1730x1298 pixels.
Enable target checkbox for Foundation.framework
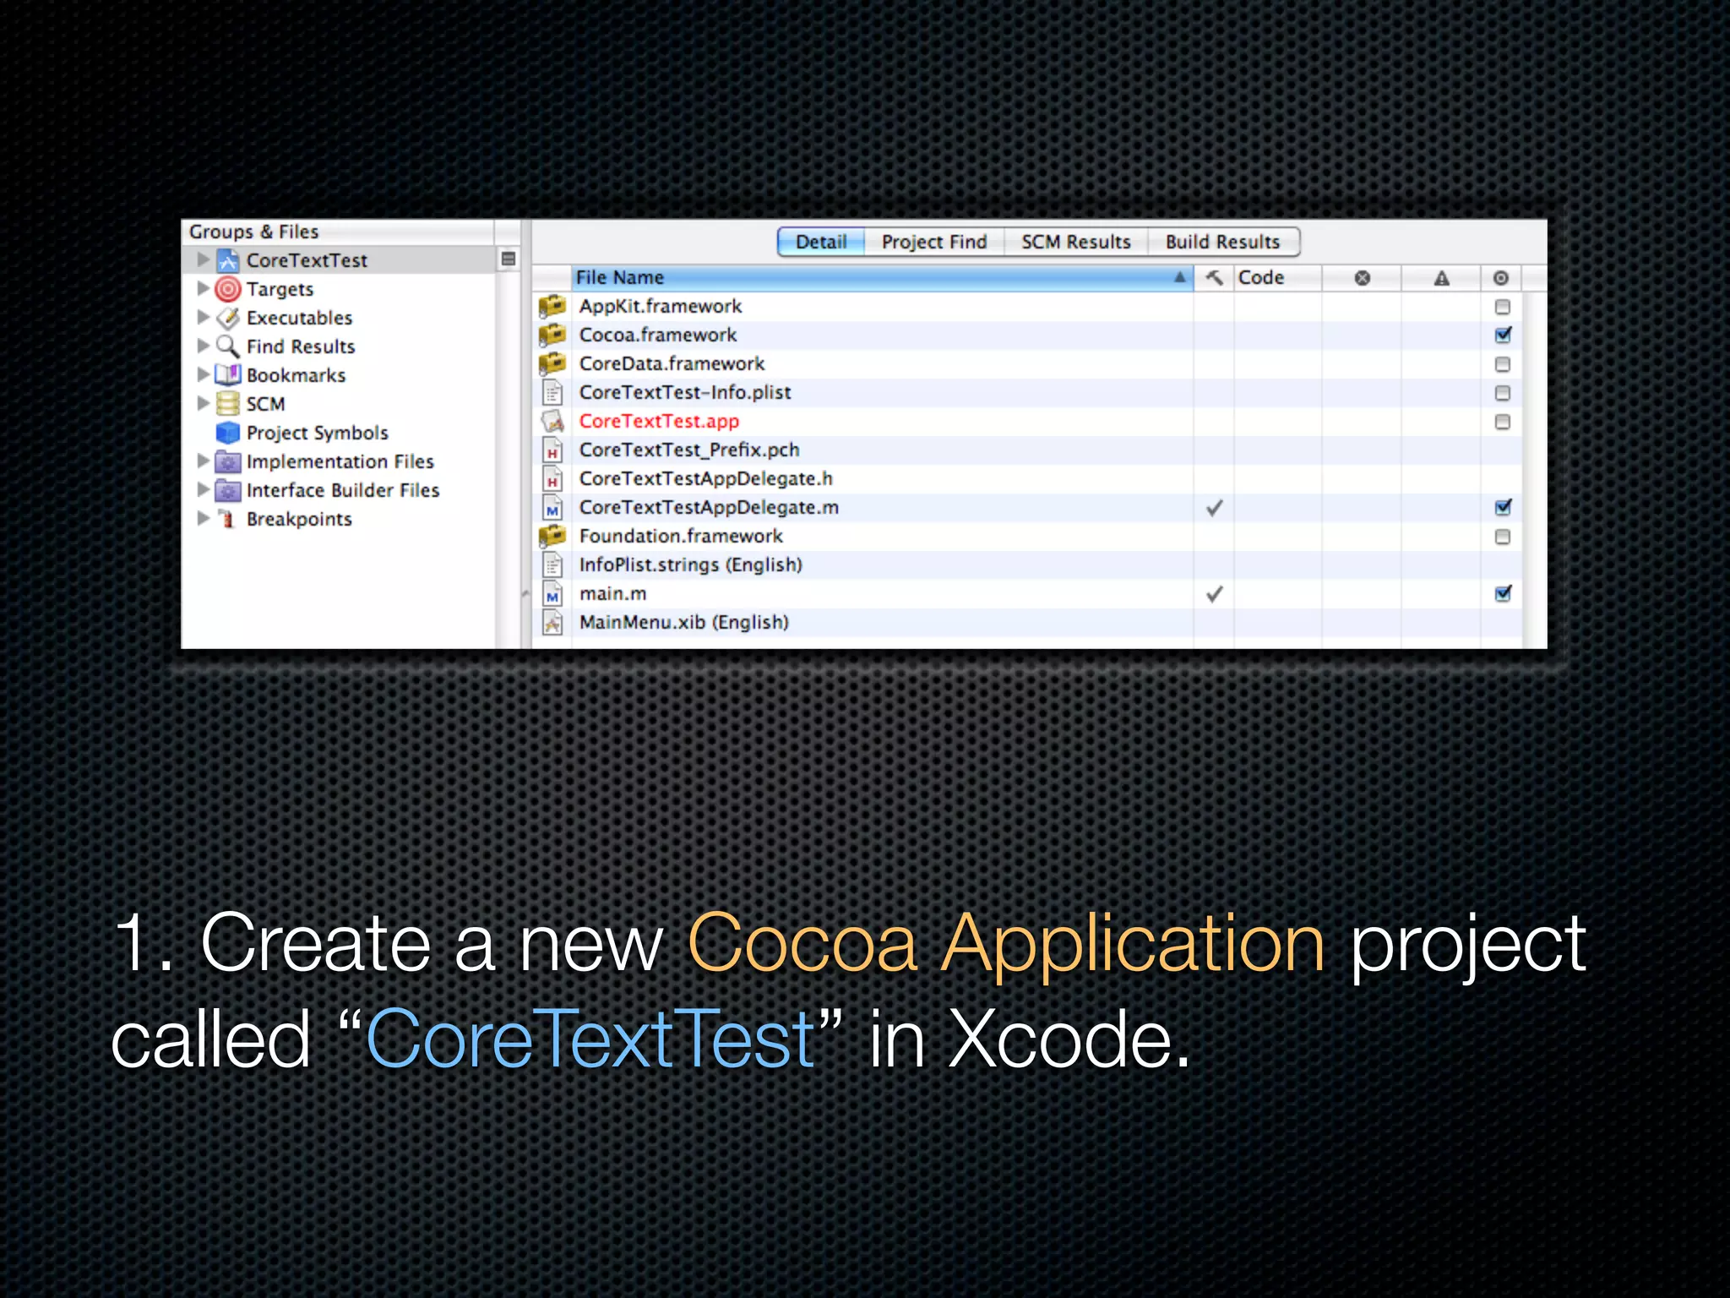tap(1502, 537)
